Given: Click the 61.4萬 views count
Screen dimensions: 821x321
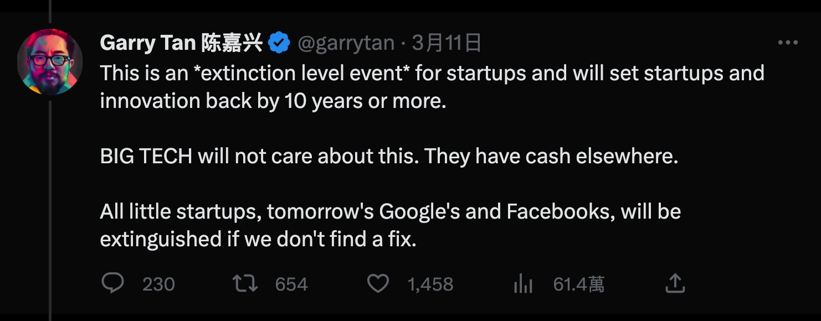Looking at the screenshot, I should click(x=578, y=284).
